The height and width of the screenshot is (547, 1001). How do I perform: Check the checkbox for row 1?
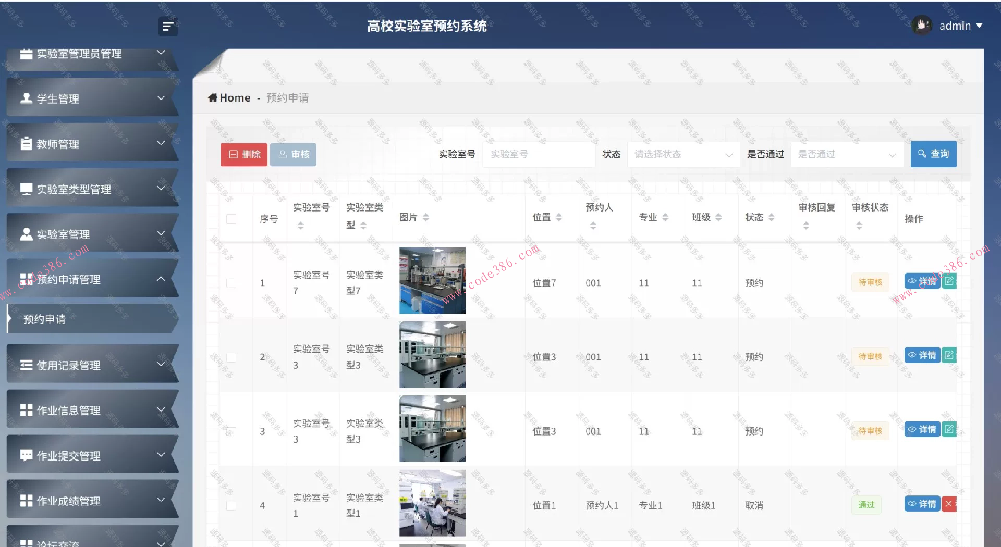click(231, 282)
